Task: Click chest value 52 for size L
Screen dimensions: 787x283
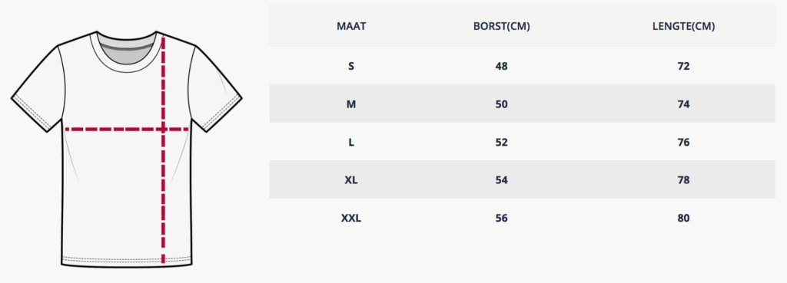Action: [x=501, y=142]
